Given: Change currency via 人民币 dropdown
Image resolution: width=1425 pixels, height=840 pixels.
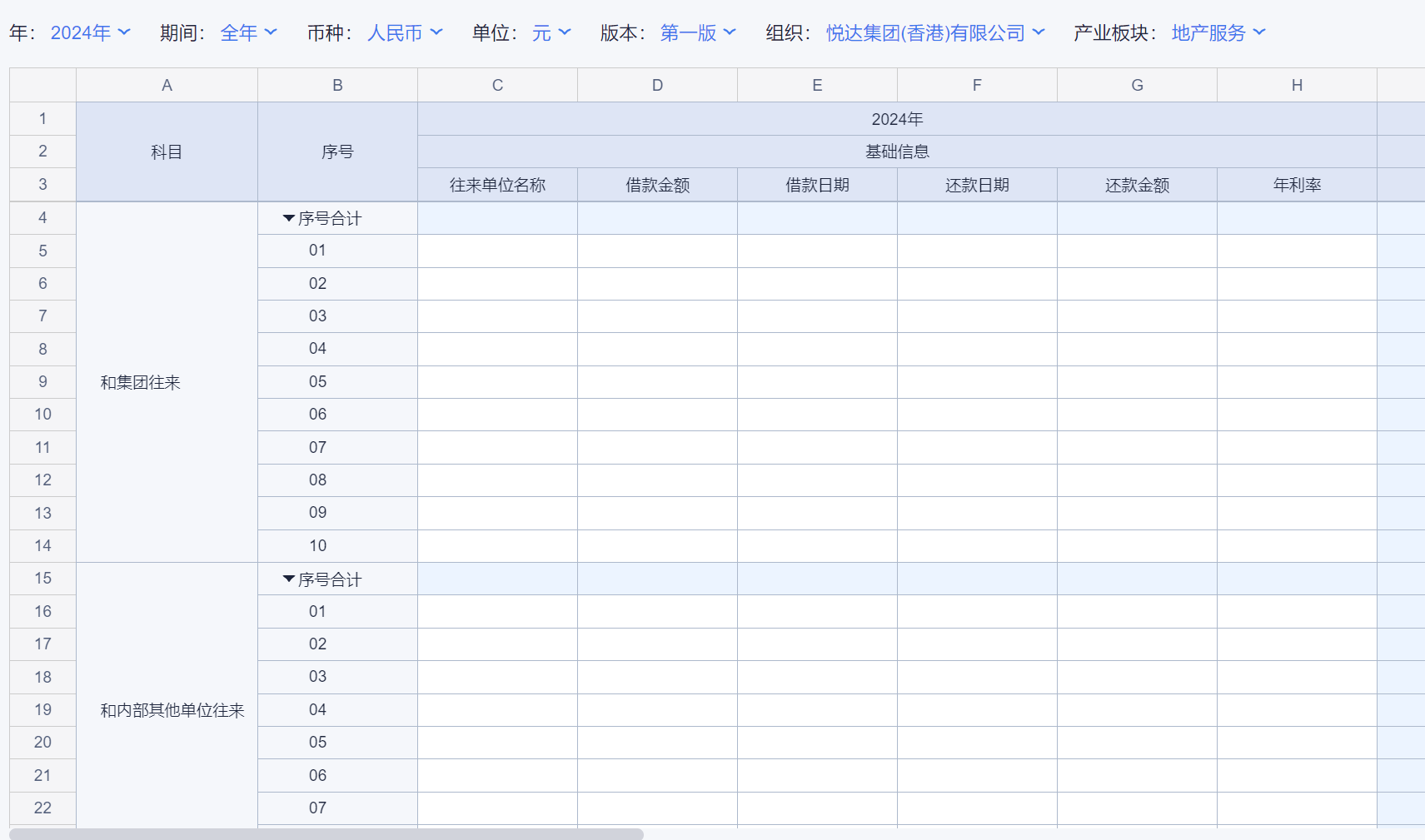Looking at the screenshot, I should [x=405, y=32].
